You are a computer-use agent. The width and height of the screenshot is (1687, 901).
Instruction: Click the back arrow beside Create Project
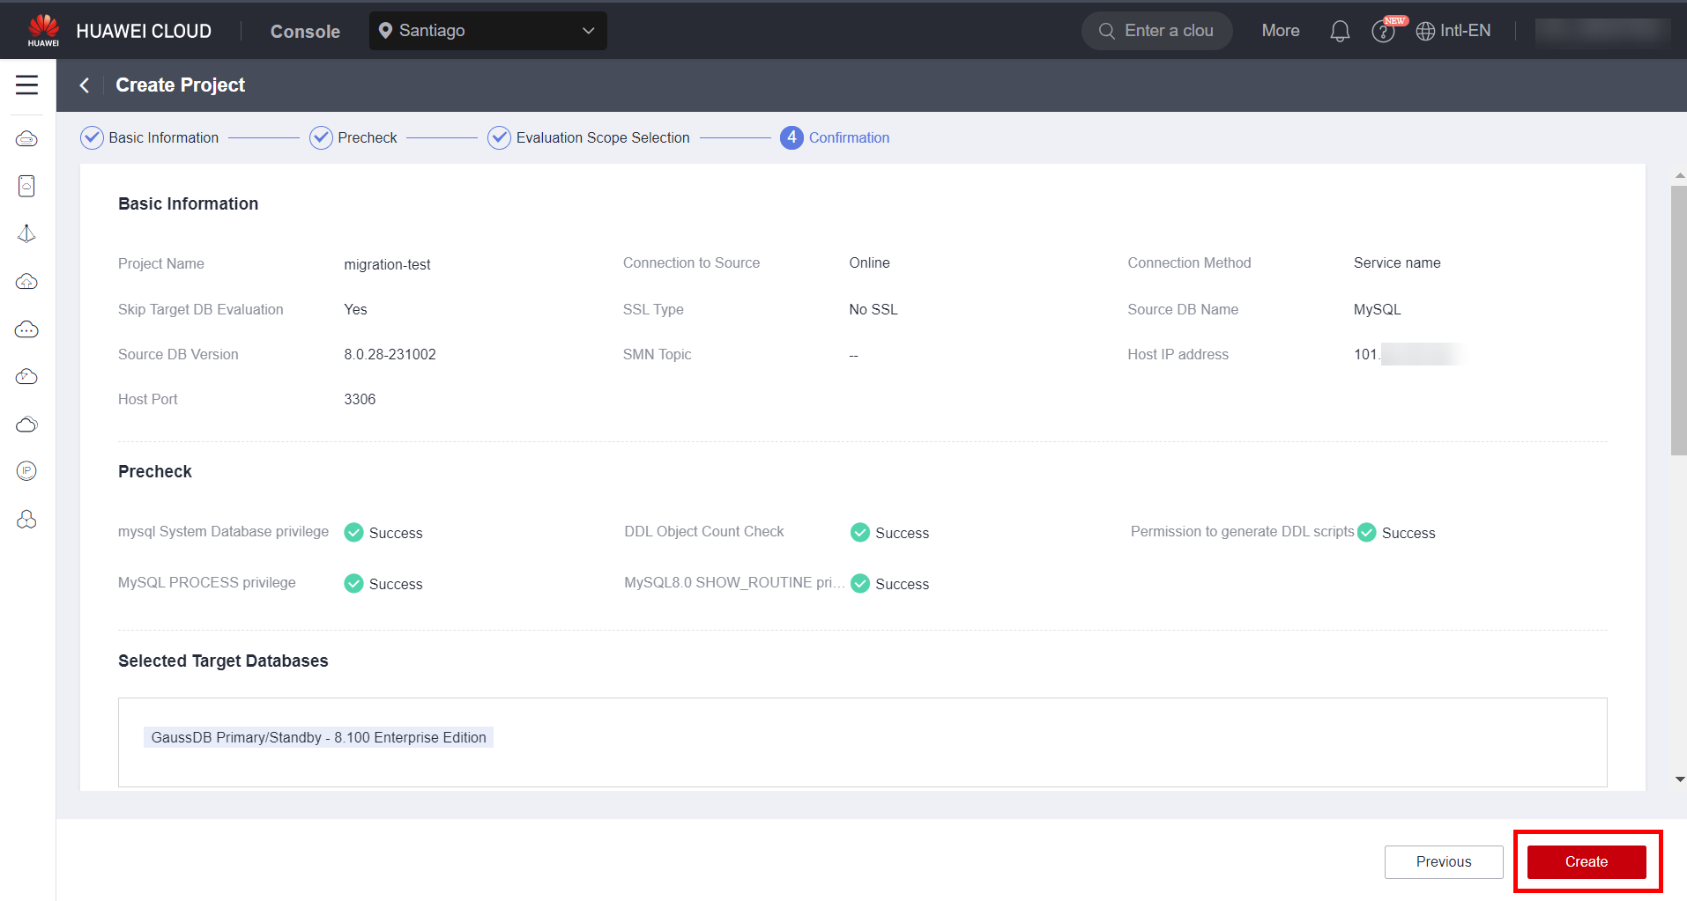coord(85,85)
